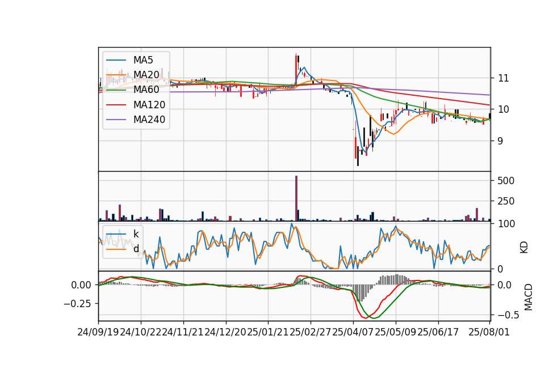Click the purple MA240 legend line sample
Screen dimensions: 545x391
tap(116, 120)
